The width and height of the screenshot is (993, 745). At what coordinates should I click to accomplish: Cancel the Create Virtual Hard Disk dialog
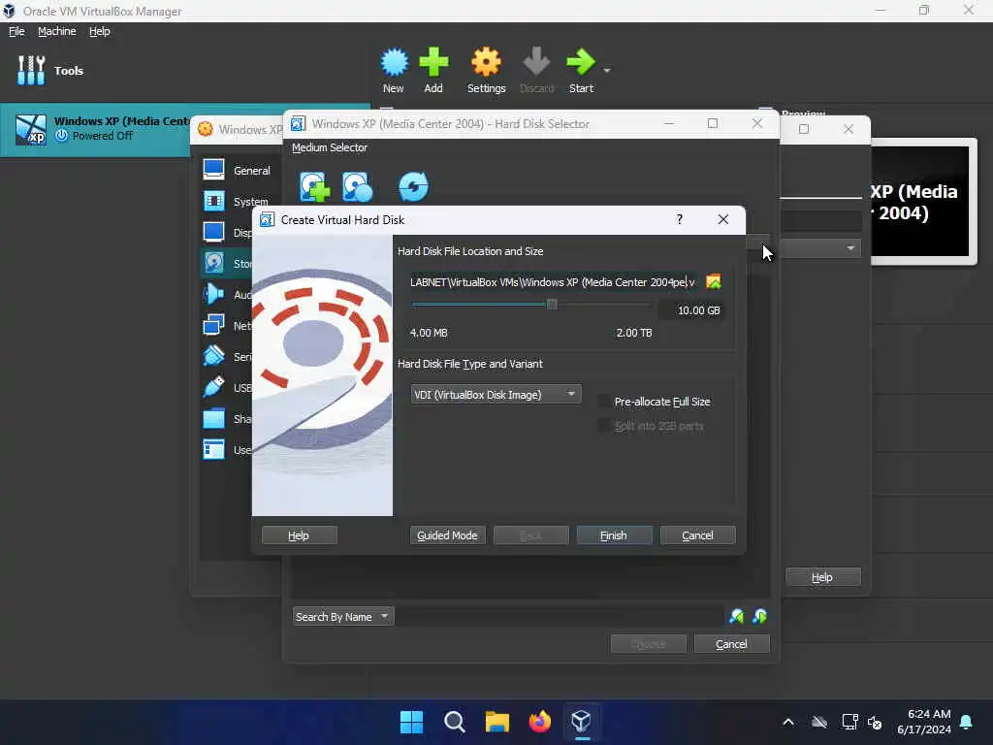tap(697, 535)
